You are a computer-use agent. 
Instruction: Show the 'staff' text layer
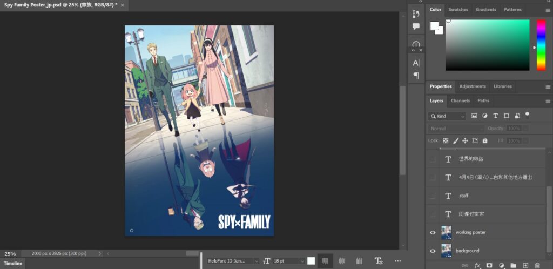pos(432,196)
